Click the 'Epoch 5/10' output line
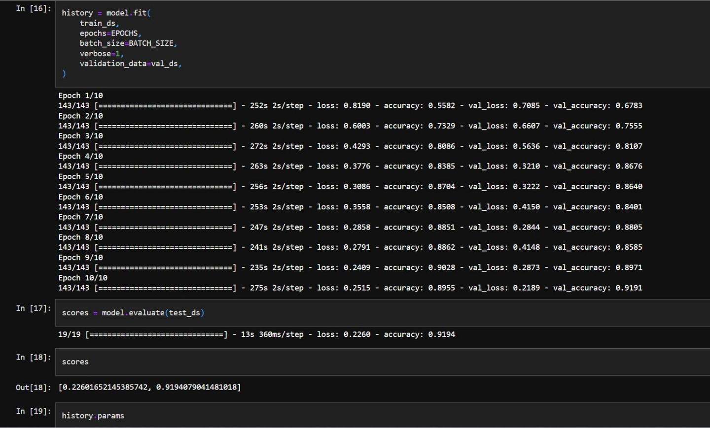The width and height of the screenshot is (710, 428). pyautogui.click(x=80, y=176)
